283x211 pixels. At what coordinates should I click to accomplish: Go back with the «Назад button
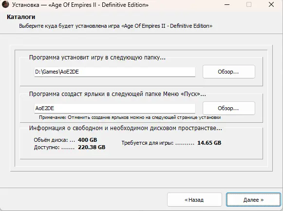pyautogui.click(x=194, y=200)
